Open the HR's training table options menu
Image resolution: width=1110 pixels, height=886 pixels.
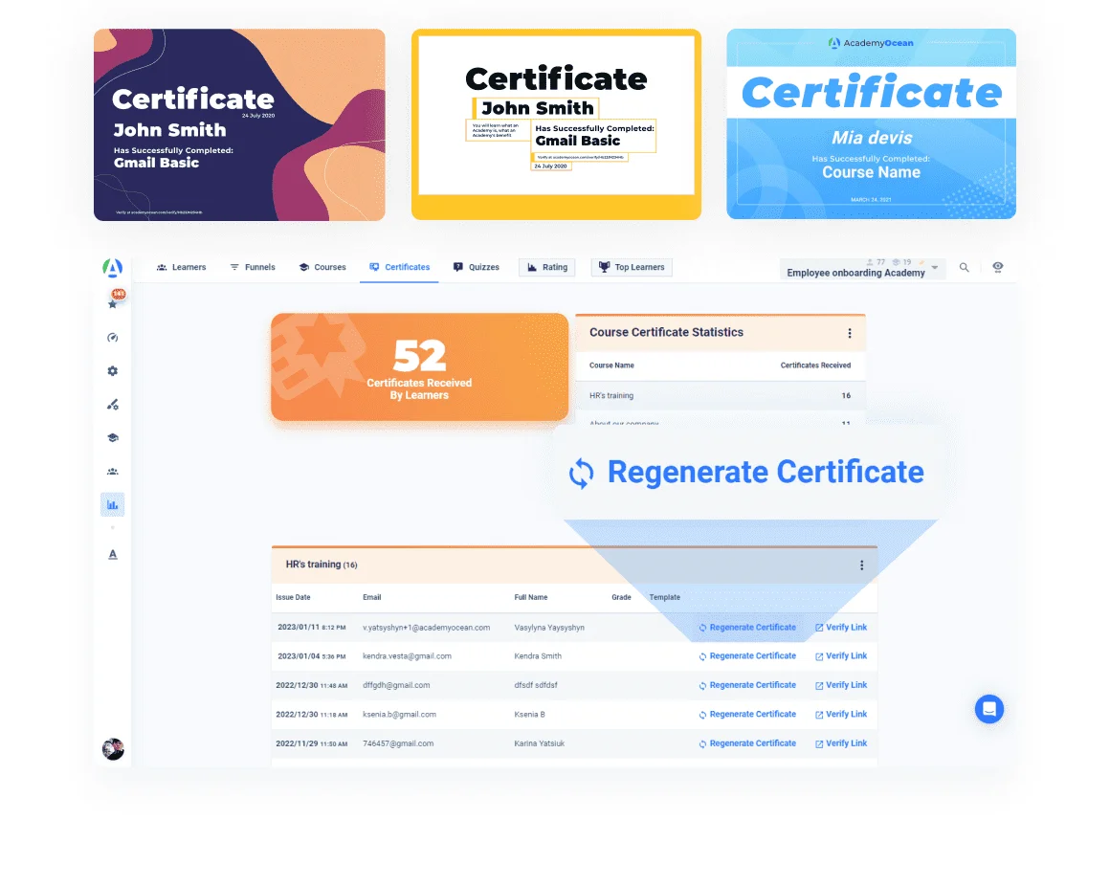[862, 565]
